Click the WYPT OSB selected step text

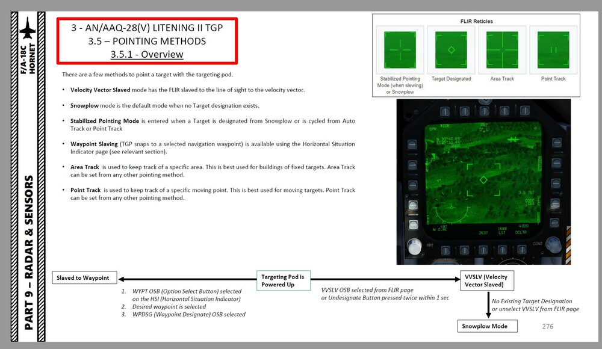tap(187, 295)
